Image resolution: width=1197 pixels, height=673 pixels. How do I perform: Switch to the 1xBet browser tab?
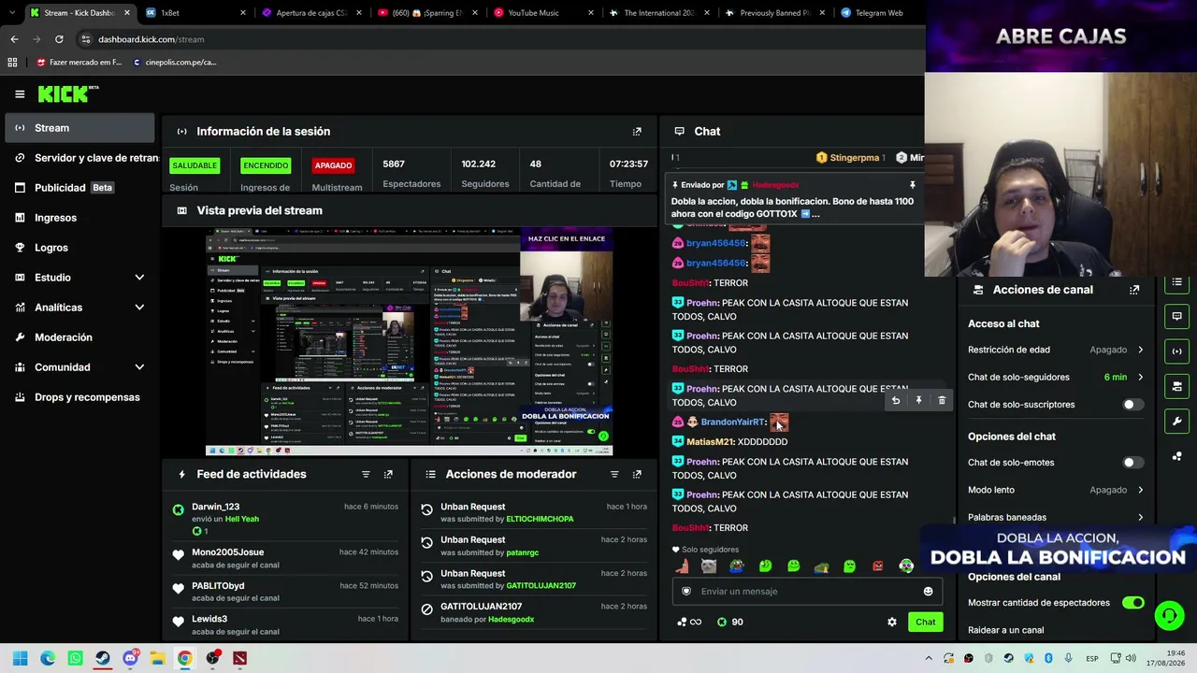pos(194,13)
